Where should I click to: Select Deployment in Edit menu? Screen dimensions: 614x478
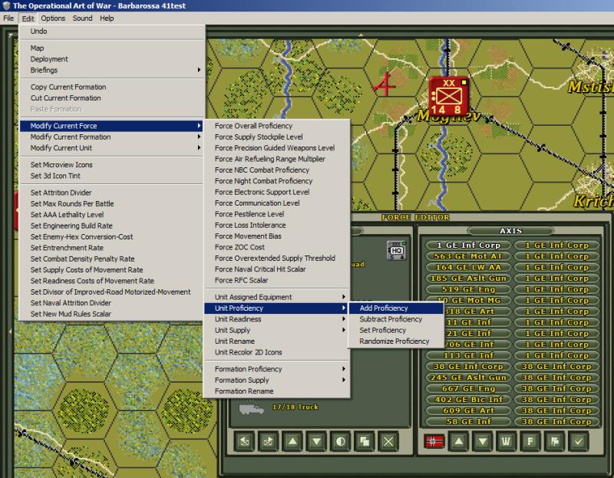pyautogui.click(x=111, y=59)
